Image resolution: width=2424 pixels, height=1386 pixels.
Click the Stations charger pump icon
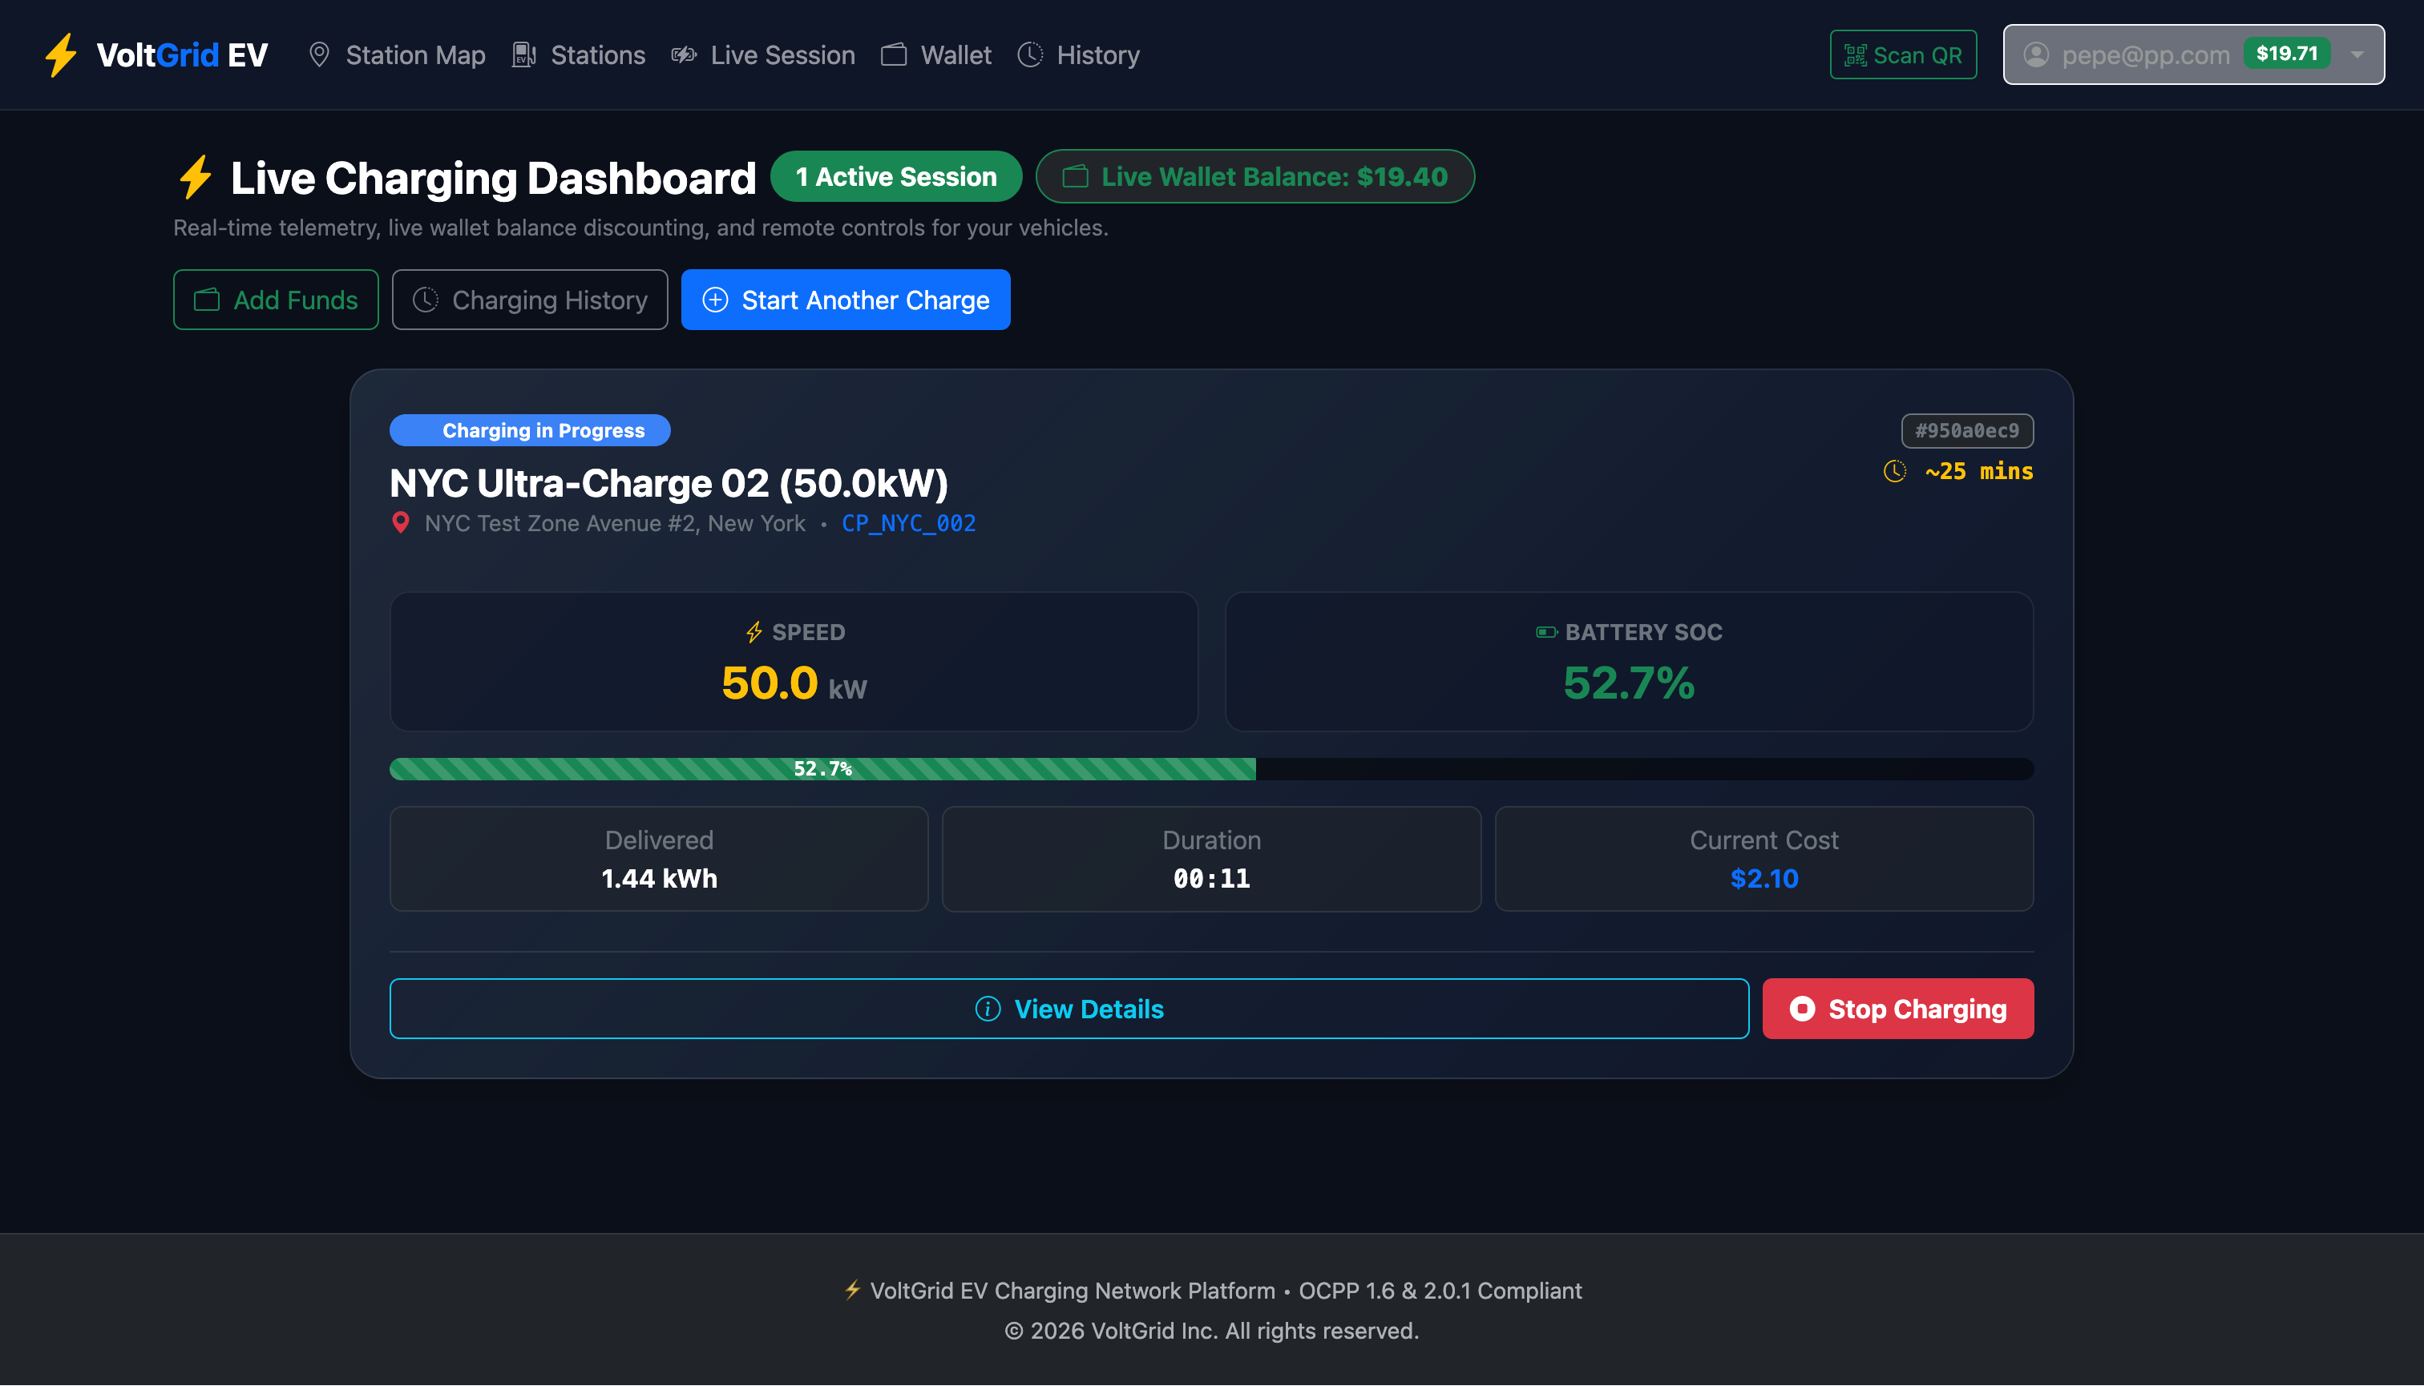point(523,55)
